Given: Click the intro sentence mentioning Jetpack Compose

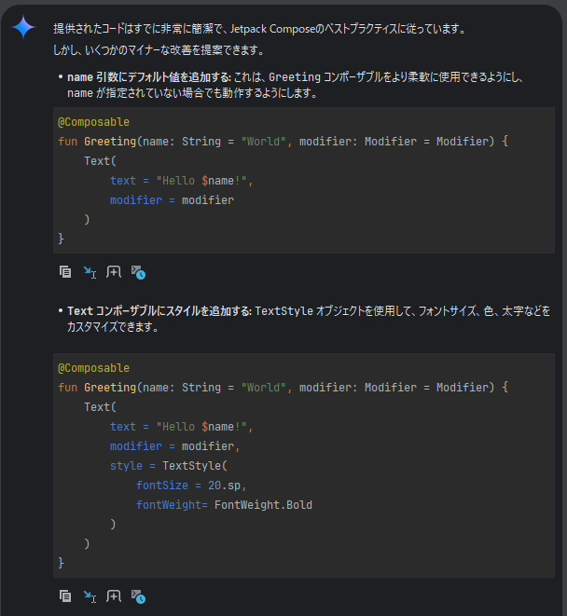Looking at the screenshot, I should [258, 29].
